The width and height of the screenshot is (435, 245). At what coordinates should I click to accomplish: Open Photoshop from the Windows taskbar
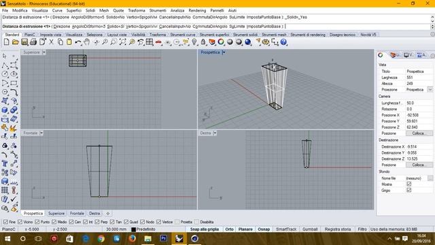point(163,238)
